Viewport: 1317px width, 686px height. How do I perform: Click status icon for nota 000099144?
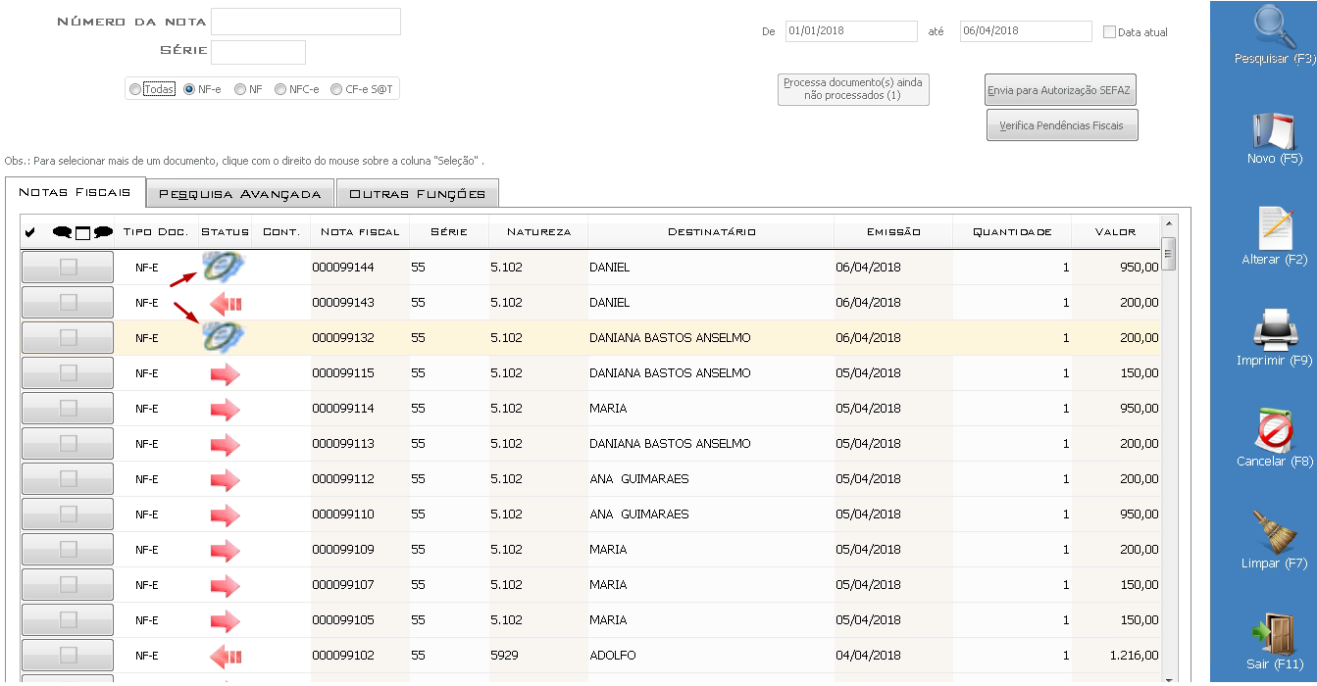223,267
